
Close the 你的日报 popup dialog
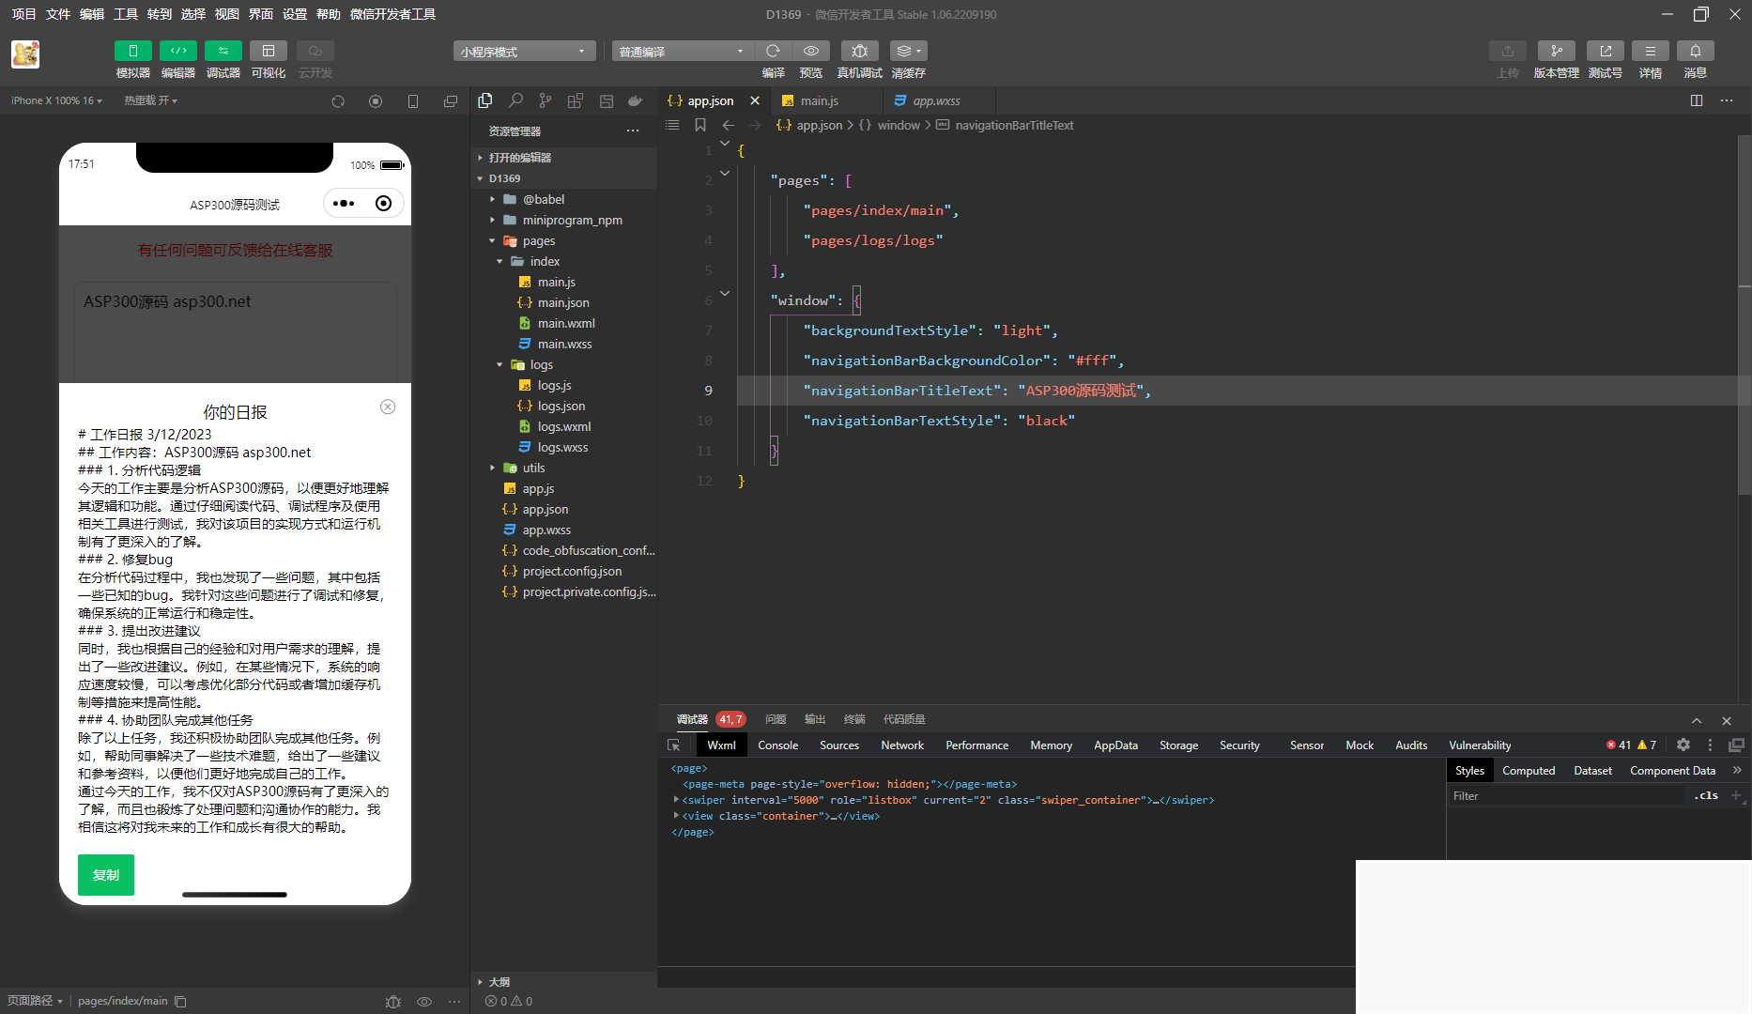click(388, 407)
